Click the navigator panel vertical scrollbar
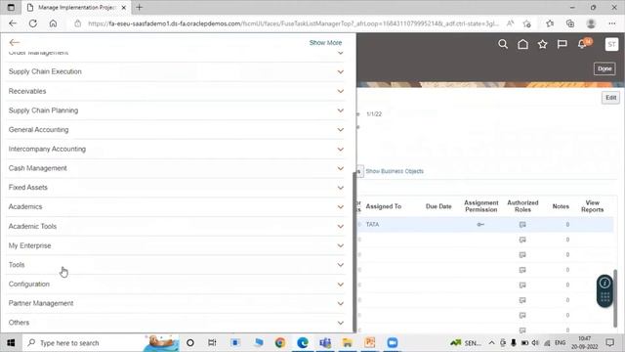Image resolution: width=625 pixels, height=352 pixels. pyautogui.click(x=354, y=251)
